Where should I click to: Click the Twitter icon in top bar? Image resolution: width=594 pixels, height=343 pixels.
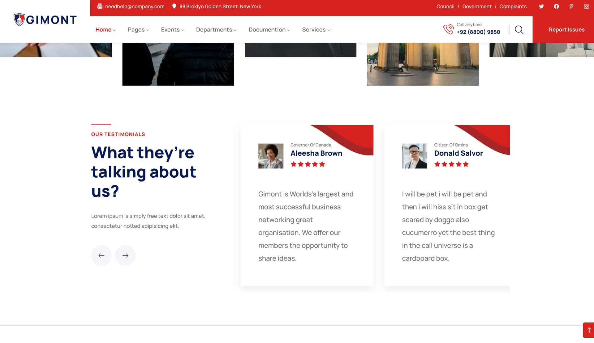click(541, 6)
